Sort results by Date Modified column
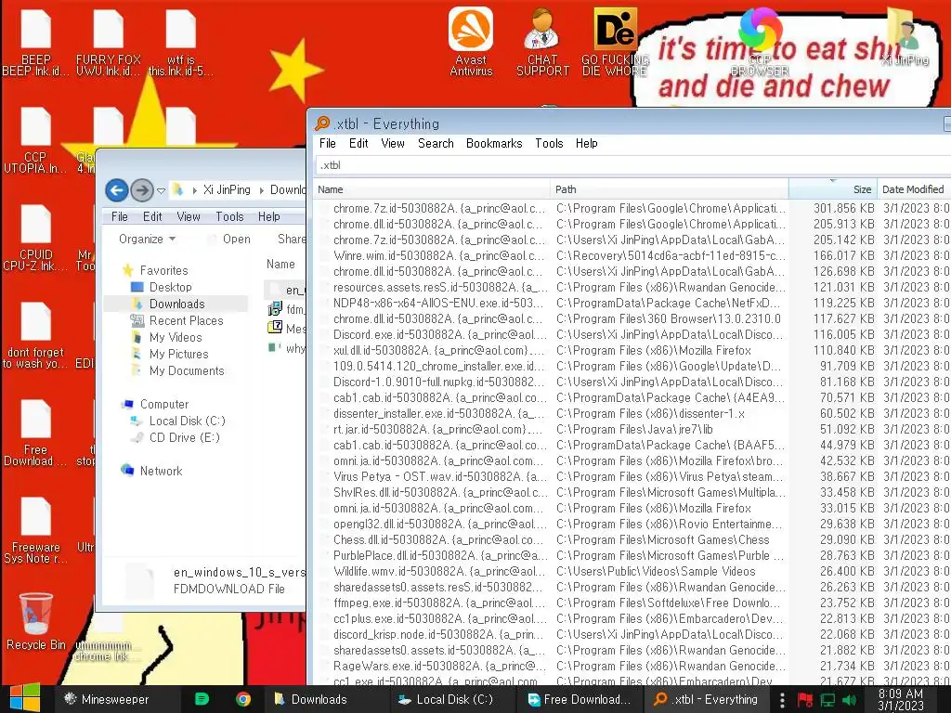Screen dimensions: 951x713 (x=914, y=189)
